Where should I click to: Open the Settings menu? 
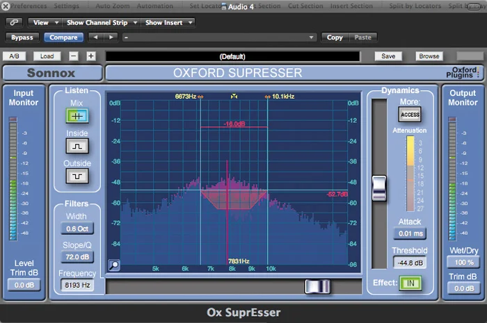pos(66,6)
